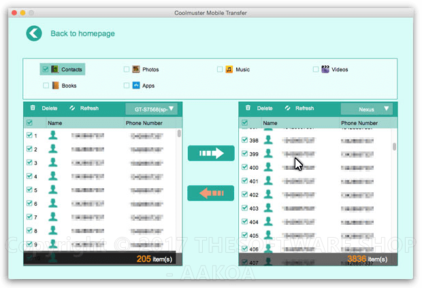Enable the Apps category checkbox
Image resolution: width=422 pixels, height=288 pixels.
click(x=126, y=86)
